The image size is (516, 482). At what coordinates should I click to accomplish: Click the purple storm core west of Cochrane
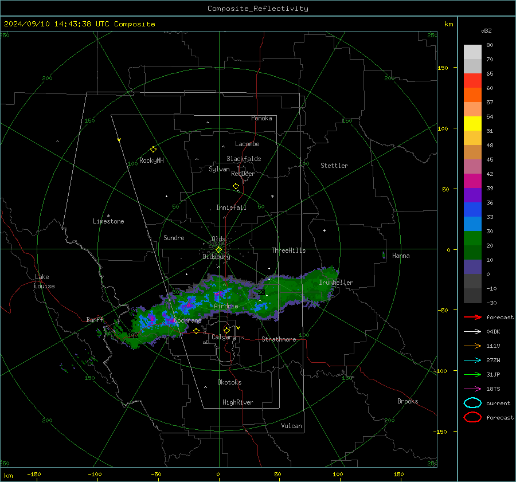click(152, 318)
